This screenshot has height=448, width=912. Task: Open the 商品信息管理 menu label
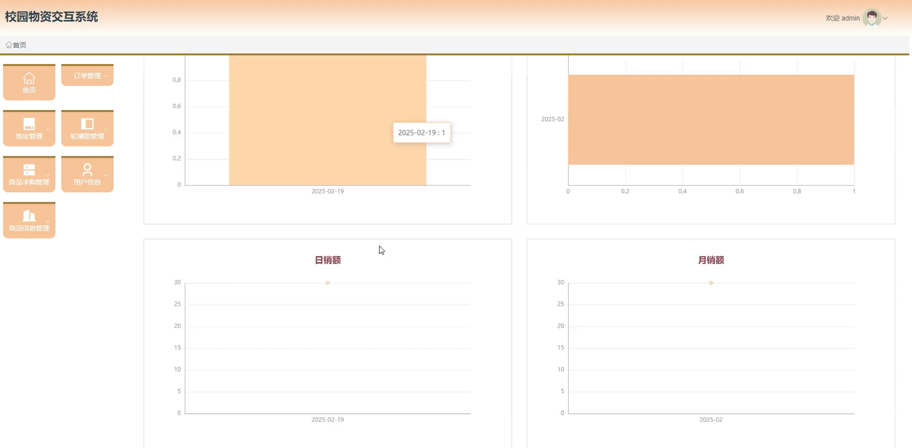(x=29, y=228)
